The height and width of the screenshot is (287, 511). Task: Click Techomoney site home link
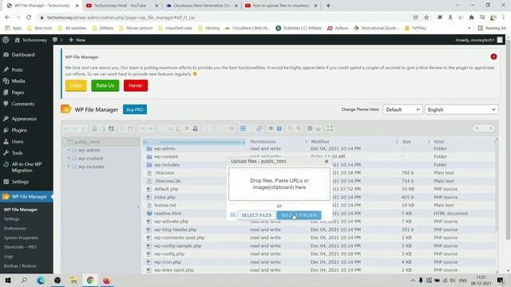click(30, 40)
